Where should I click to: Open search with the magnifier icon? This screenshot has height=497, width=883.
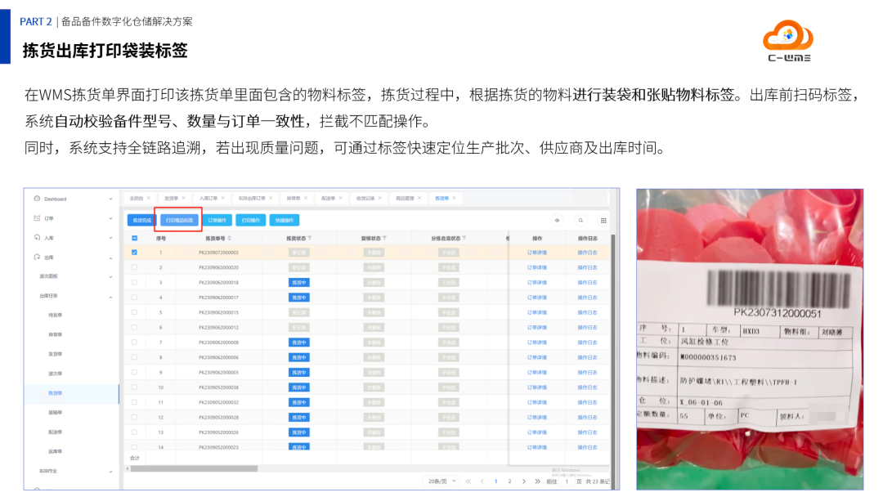click(x=581, y=220)
